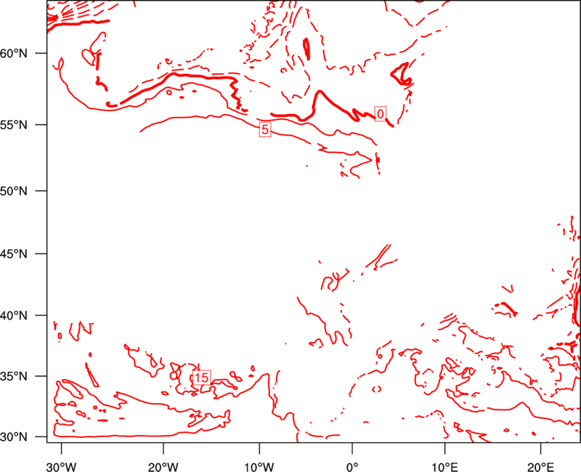Click the 30°W longitude label
Screen dimensions: 581x472
click(61, 467)
